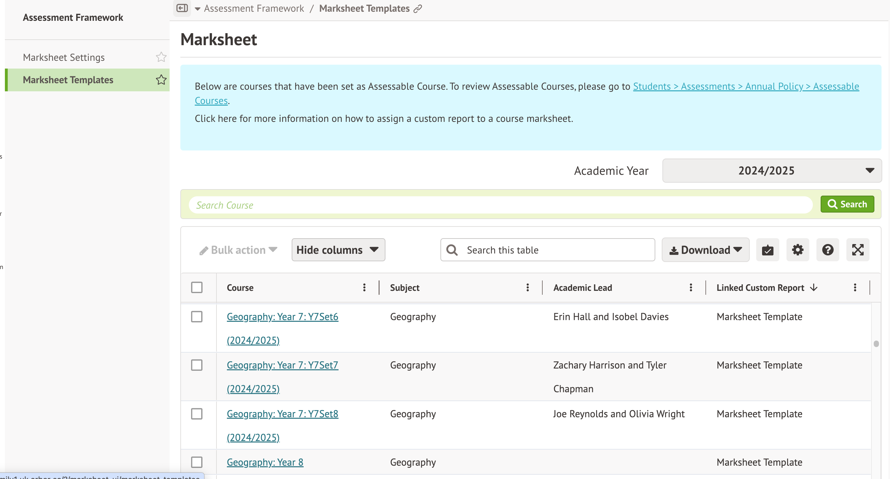Favourite Marksheet Settings with the star
The image size is (890, 479).
[x=161, y=57]
